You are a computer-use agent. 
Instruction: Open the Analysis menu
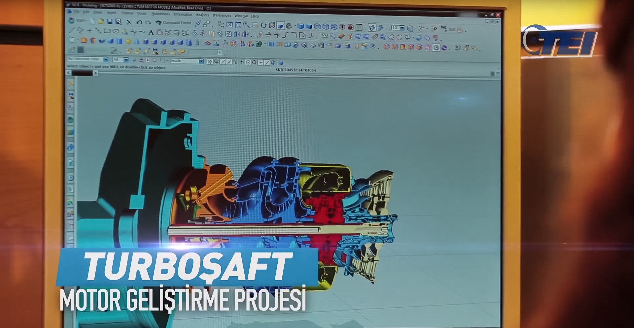coord(202,15)
